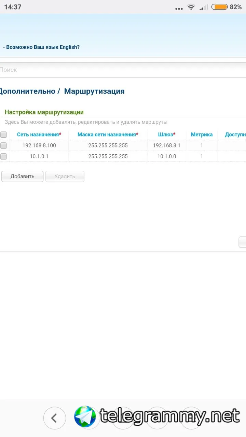The width and height of the screenshot is (246, 437).
Task: Open Маршрутизация breadcrumb link
Action: (x=94, y=91)
